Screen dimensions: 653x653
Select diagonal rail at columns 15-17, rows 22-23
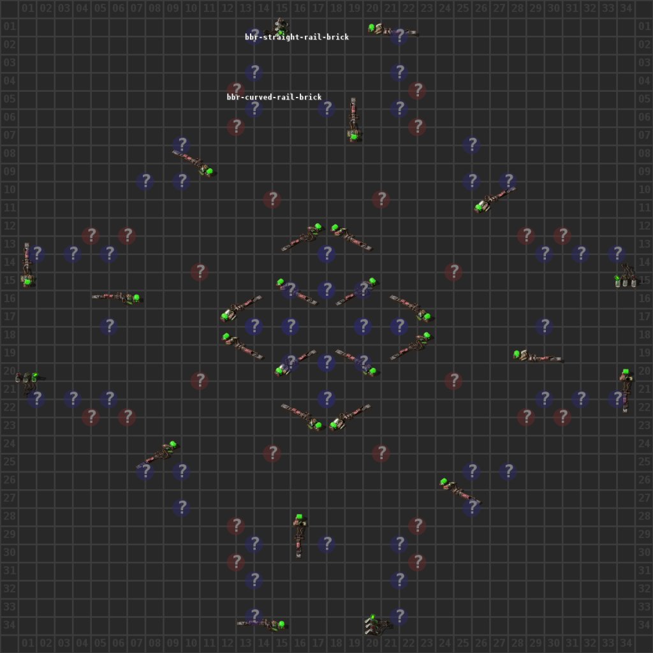pos(302,417)
